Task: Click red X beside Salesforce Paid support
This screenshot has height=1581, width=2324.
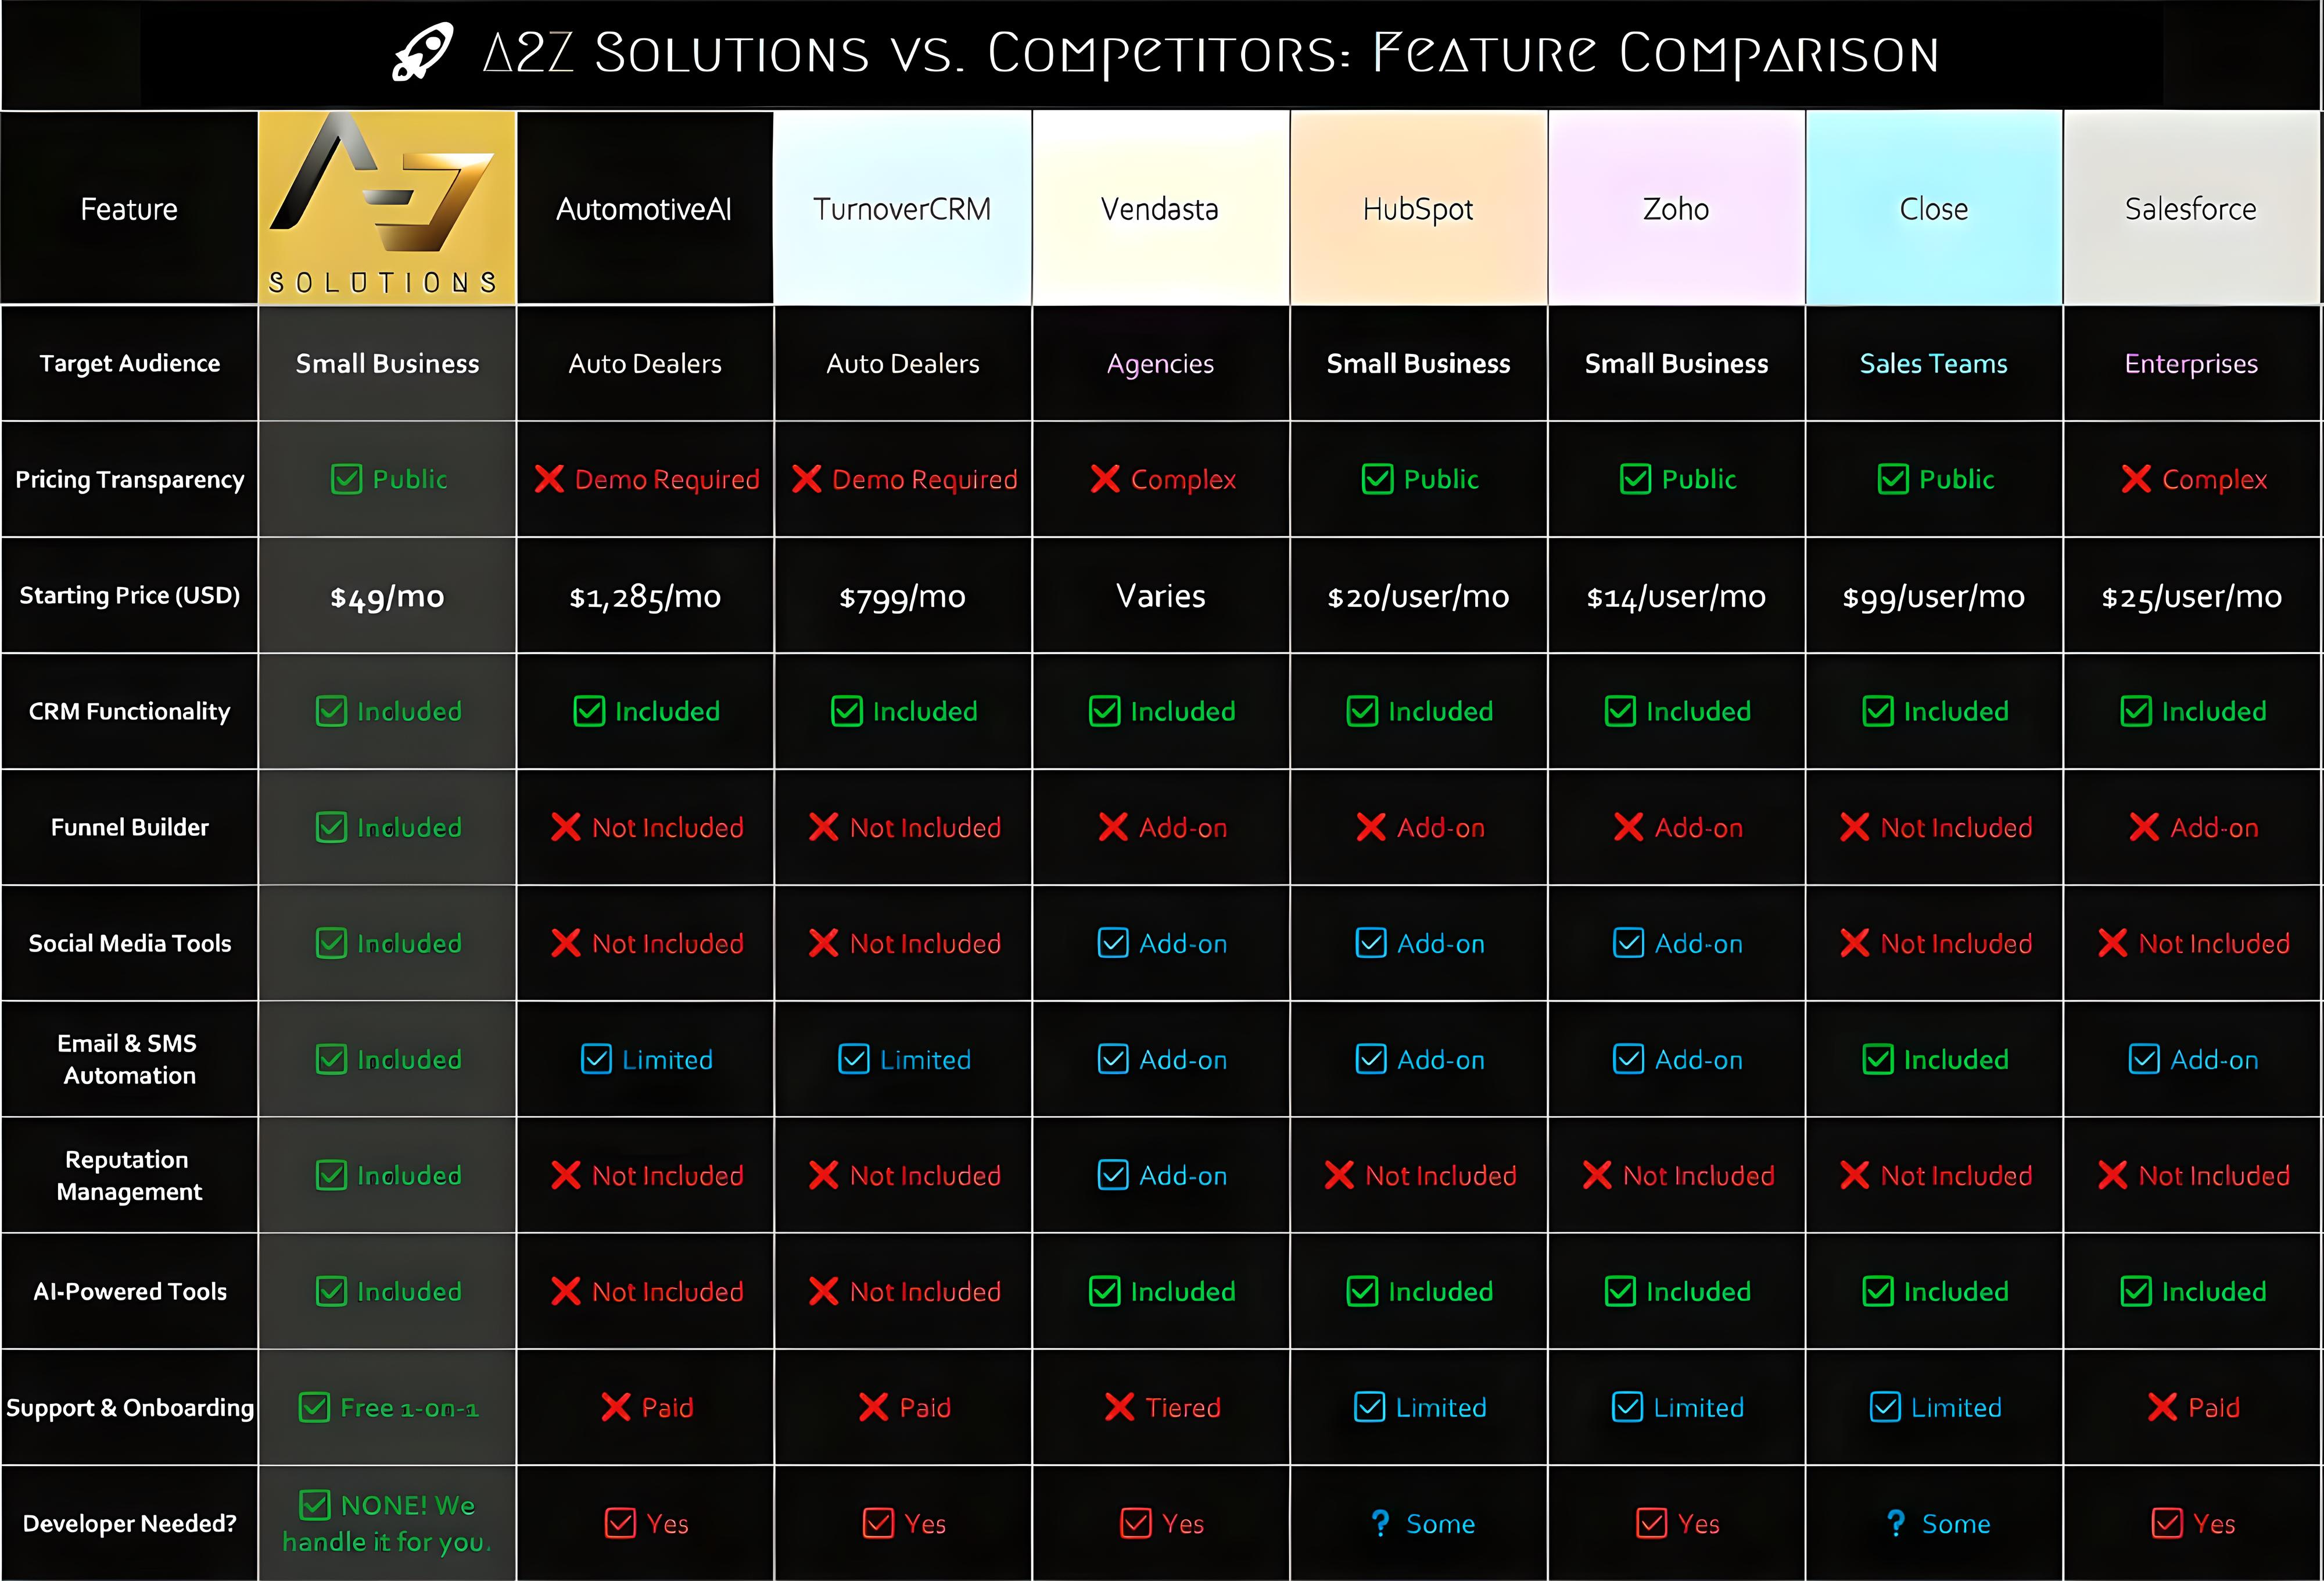Action: point(2162,1407)
